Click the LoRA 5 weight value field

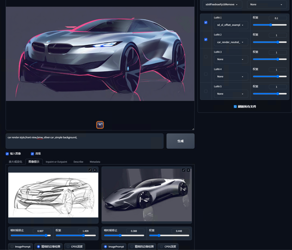278,87
